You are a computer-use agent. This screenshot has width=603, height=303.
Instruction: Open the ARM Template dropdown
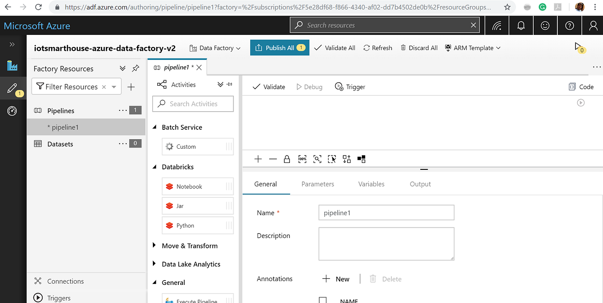pyautogui.click(x=472, y=47)
